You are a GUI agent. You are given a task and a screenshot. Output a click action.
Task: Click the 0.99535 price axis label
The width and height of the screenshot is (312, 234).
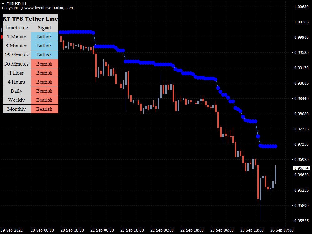(301, 53)
